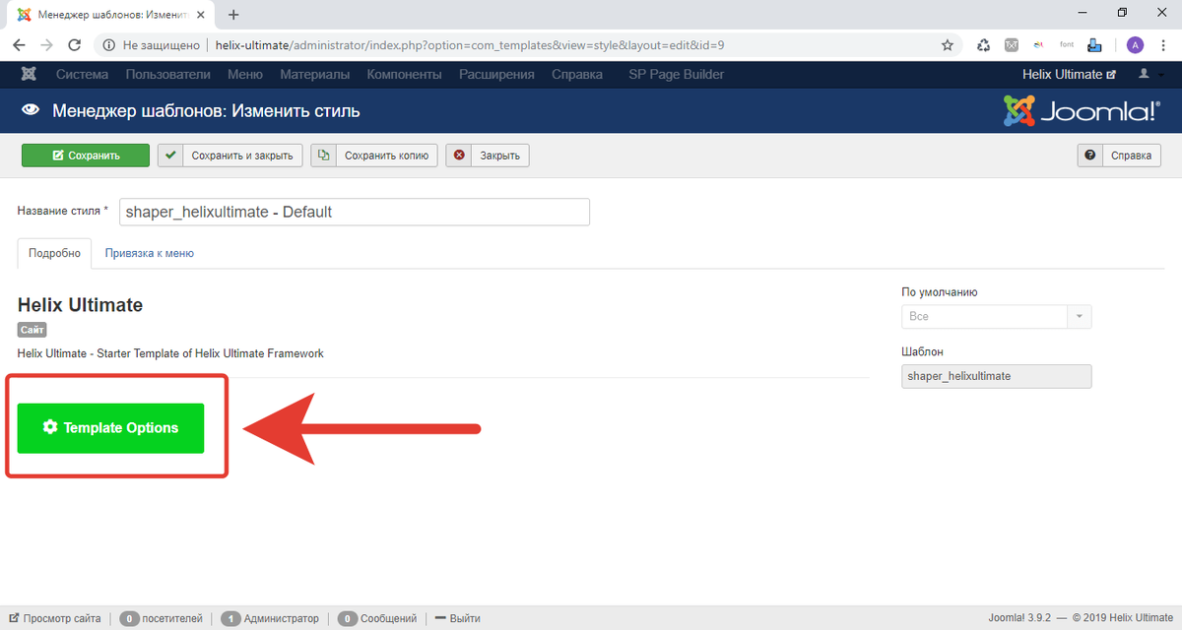Click the green Сохранить button
Image resolution: width=1182 pixels, height=630 pixels.
click(86, 156)
